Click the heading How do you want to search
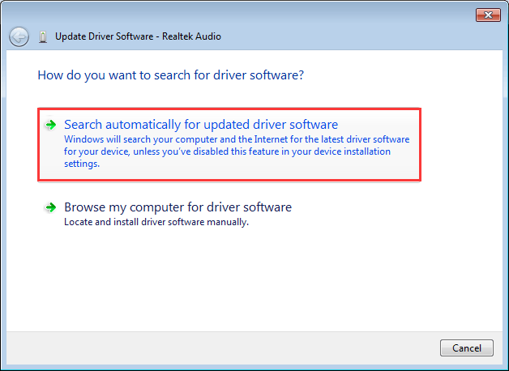Screen dimensions: 509x371 point(171,75)
